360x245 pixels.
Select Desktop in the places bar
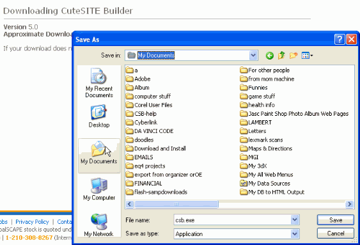point(99,116)
